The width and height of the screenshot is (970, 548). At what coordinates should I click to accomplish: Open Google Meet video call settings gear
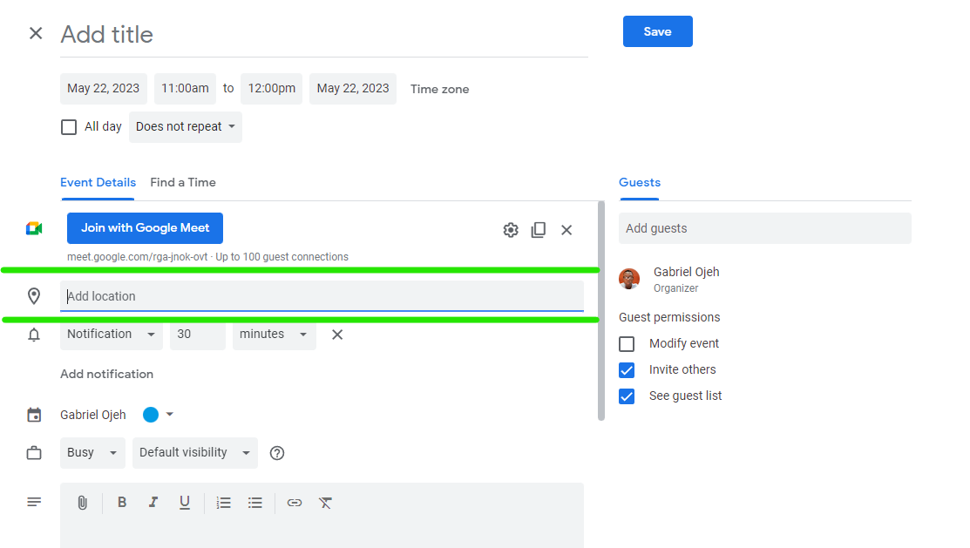coord(511,229)
